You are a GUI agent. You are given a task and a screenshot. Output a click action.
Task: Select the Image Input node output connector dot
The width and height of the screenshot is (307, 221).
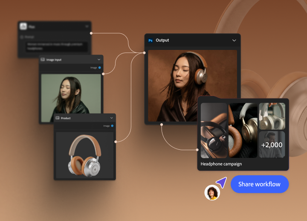pyautogui.click(x=103, y=74)
